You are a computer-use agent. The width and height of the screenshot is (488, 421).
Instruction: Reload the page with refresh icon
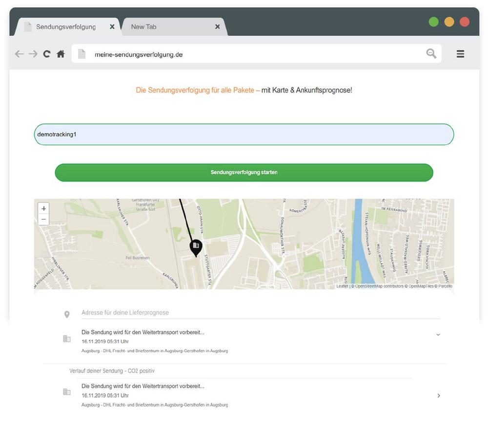pos(47,54)
